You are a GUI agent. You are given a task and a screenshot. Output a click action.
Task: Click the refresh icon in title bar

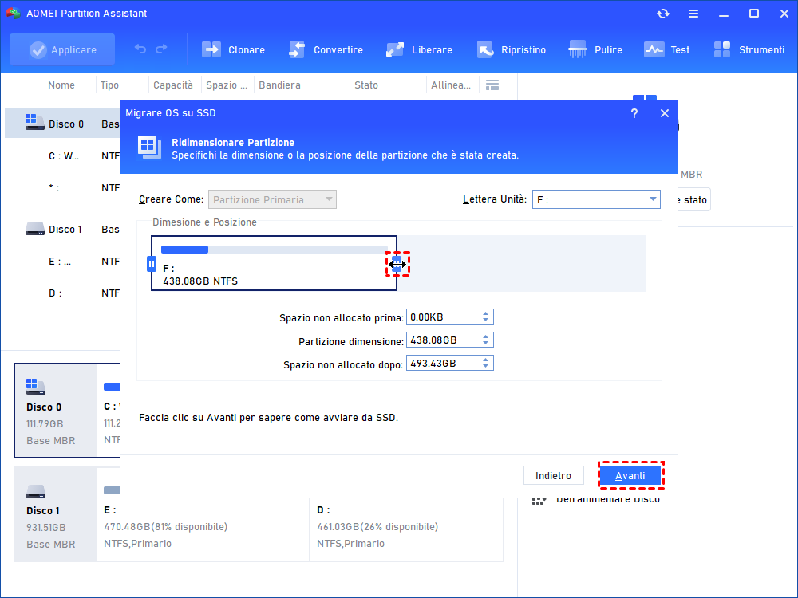coord(662,14)
